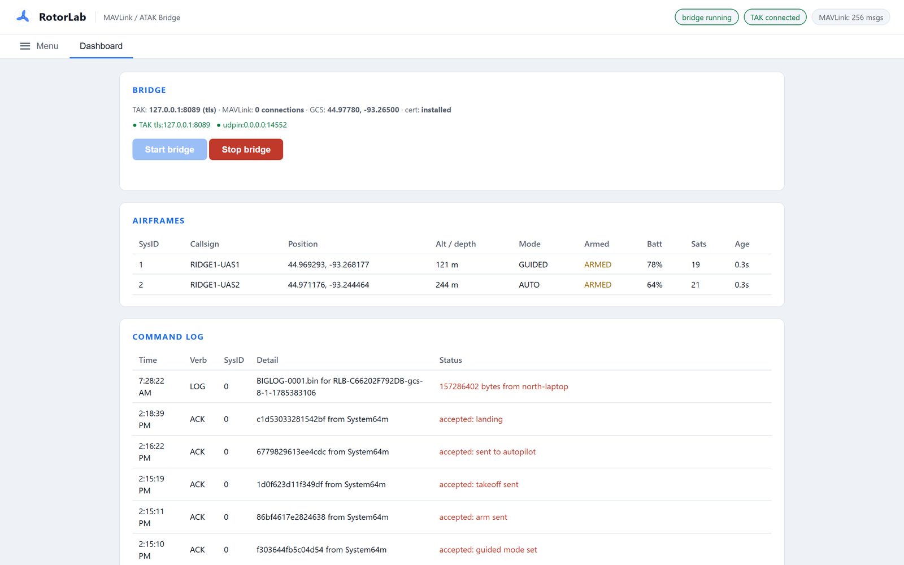Click the COMMAND LOG section heading
The height and width of the screenshot is (565, 904).
(168, 337)
